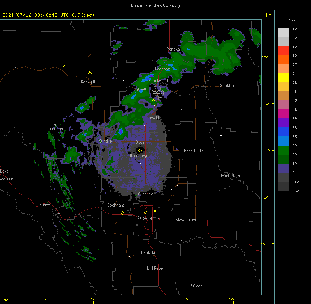Click the Stettler city label
The image size is (311, 304).
tap(229, 86)
